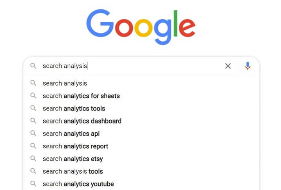Image resolution: width=281 pixels, height=190 pixels.
Task: Pick 'search analytics etsy' from suggestions
Action: pos(141,159)
